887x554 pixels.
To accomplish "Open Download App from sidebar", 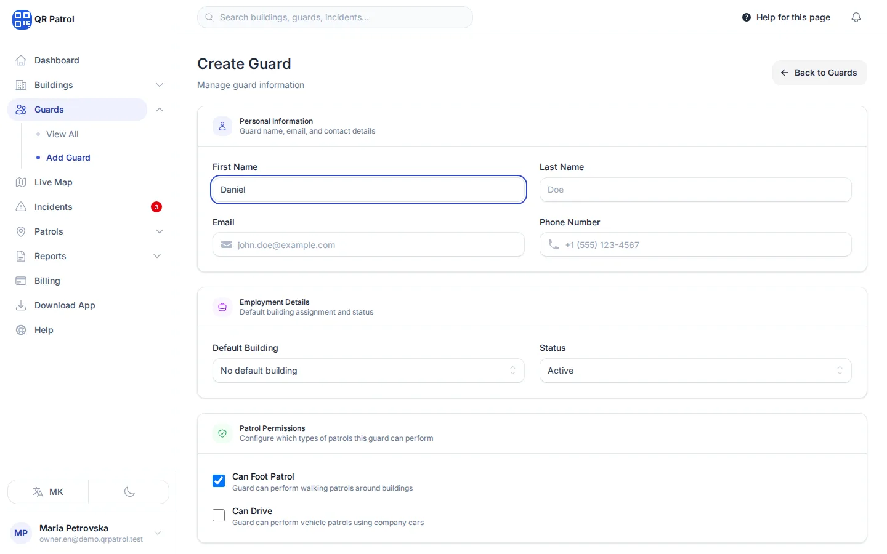I will point(88,305).
